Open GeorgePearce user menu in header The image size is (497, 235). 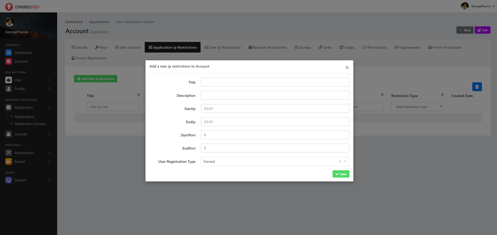coord(478,6)
